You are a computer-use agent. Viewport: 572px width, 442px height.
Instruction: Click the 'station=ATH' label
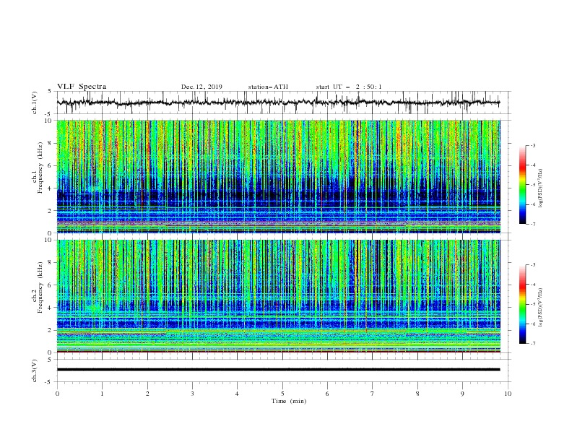click(x=268, y=87)
